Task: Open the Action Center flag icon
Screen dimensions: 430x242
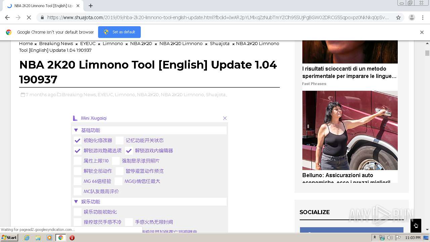Action: tap(398, 238)
